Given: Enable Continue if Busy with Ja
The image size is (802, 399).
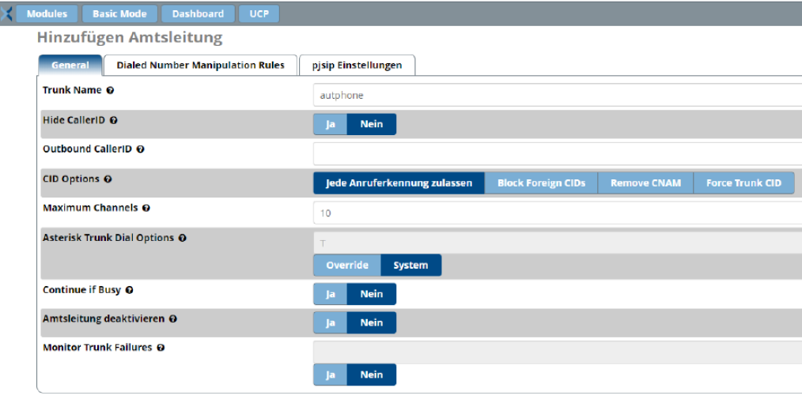Looking at the screenshot, I should coord(330,294).
